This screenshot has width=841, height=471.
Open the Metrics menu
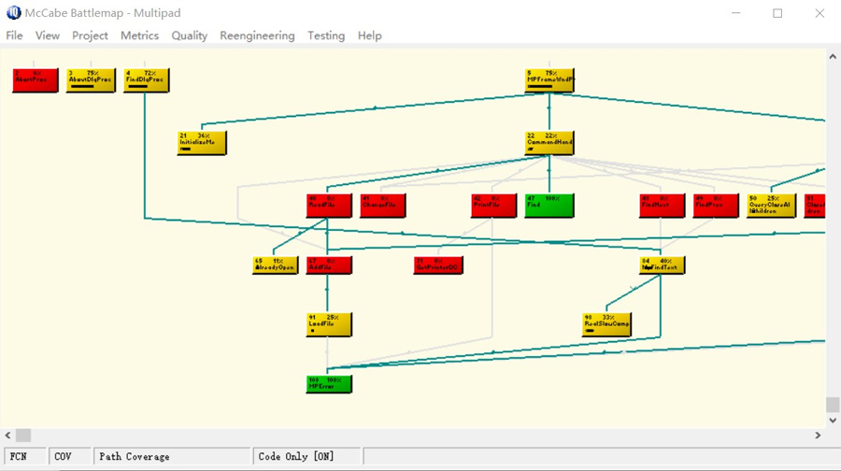pyautogui.click(x=139, y=36)
